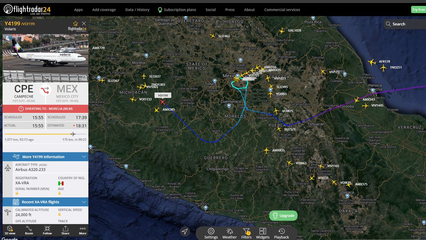Screen dimensions: 426x240
Task: Click the green Upgrade button
Action: point(283,216)
